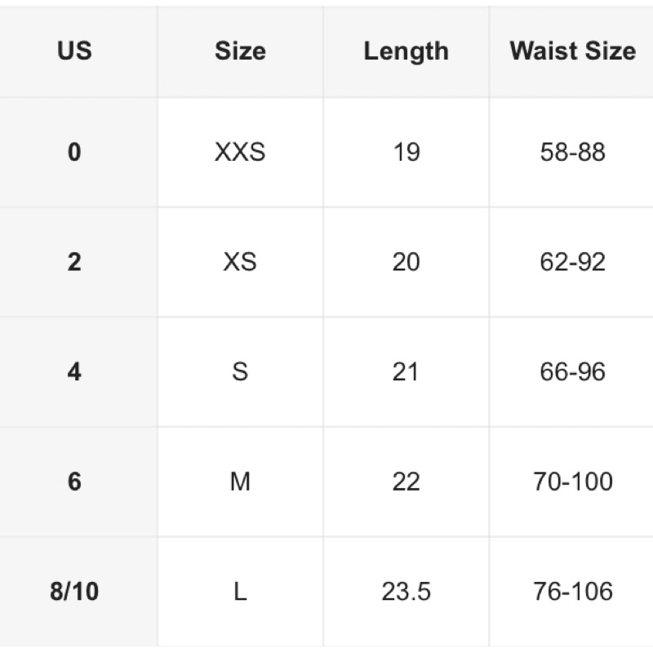This screenshot has height=653, width=653.
Task: Click length value 19
Action: click(406, 152)
